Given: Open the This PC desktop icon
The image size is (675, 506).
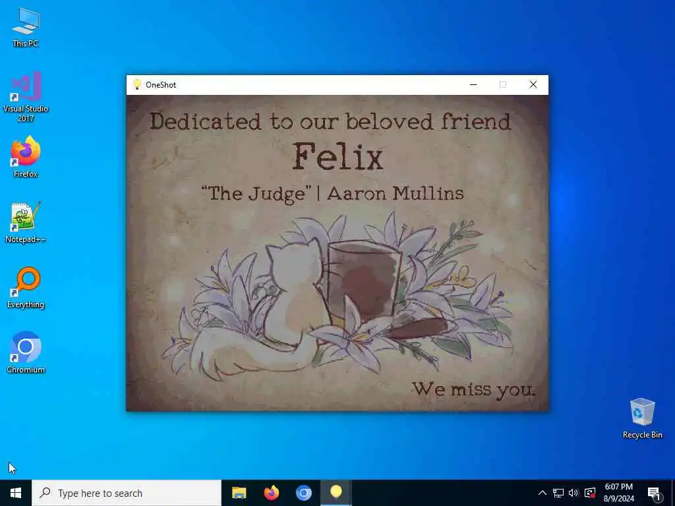Looking at the screenshot, I should click(x=26, y=28).
